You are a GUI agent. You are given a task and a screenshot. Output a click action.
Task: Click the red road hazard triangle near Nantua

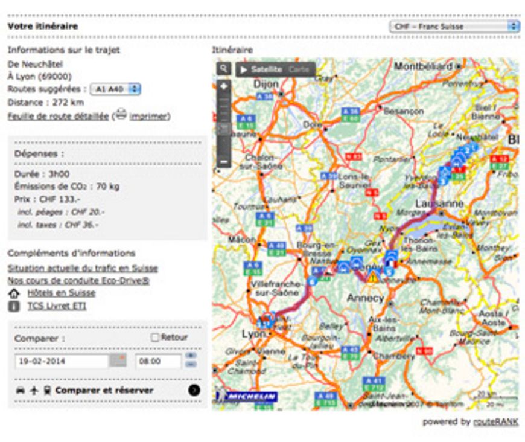click(329, 270)
